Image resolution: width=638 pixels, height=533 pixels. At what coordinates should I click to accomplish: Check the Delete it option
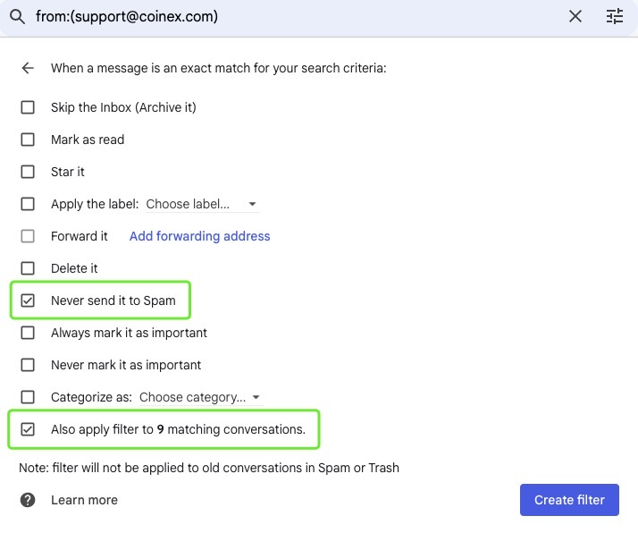28,268
